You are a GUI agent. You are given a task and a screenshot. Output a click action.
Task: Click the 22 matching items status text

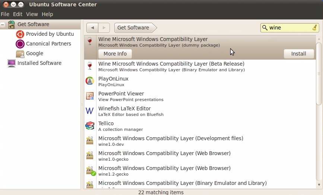(161, 192)
